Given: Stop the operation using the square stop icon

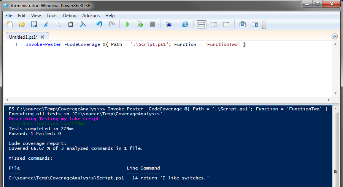Looking at the screenshot, I should [152, 24].
